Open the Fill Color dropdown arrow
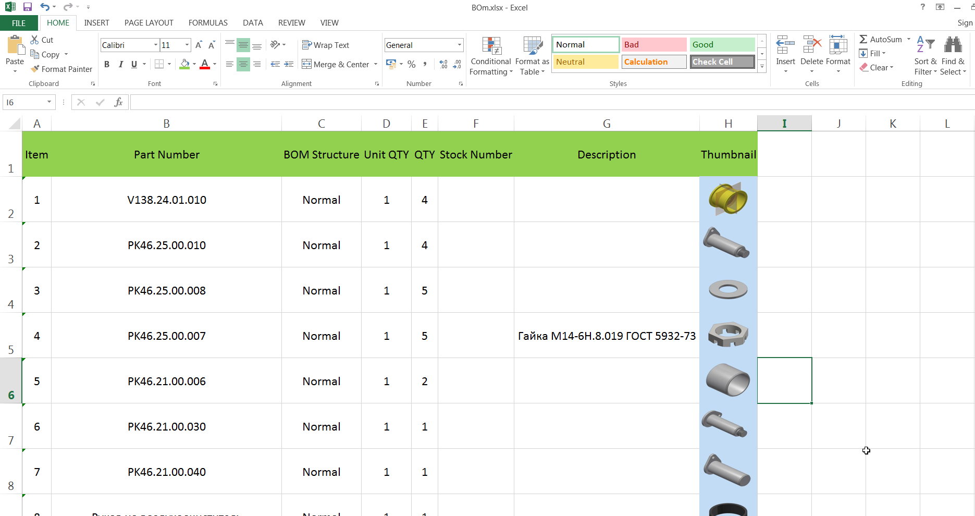 (x=193, y=64)
